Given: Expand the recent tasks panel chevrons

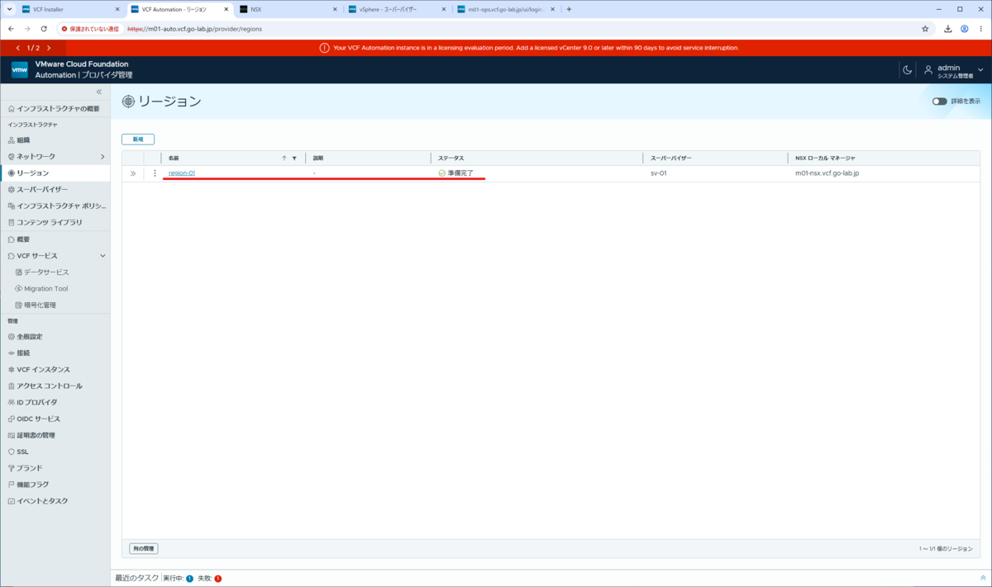Looking at the screenshot, I should (x=983, y=578).
